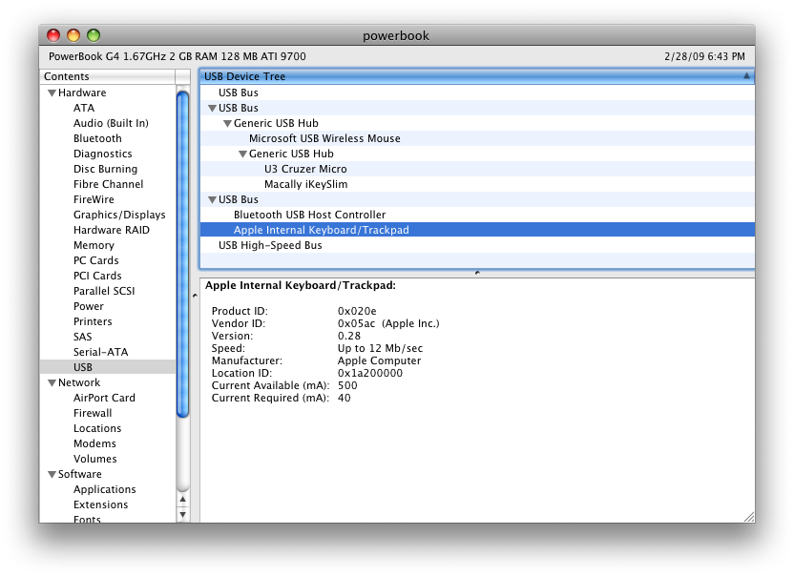This screenshot has width=794, height=576.
Task: Select USB High-Speed Bus row
Action: click(477, 245)
